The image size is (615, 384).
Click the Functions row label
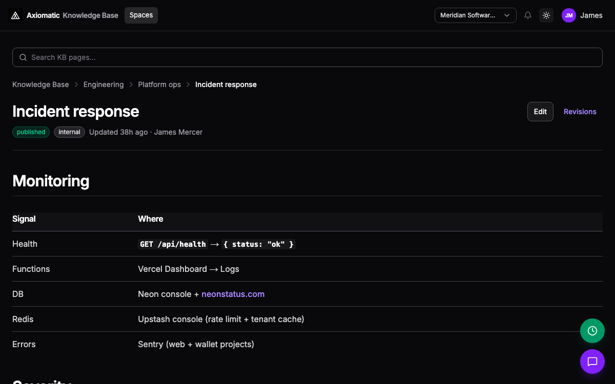[31, 269]
